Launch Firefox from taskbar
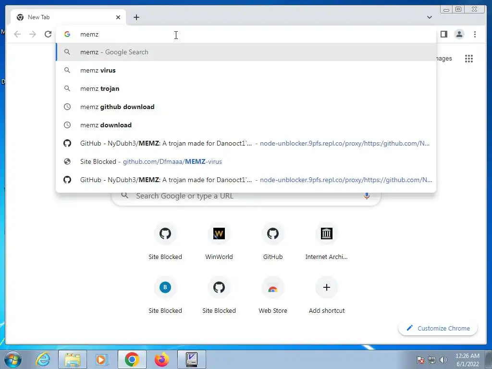This screenshot has height=369, width=492. 161,359
